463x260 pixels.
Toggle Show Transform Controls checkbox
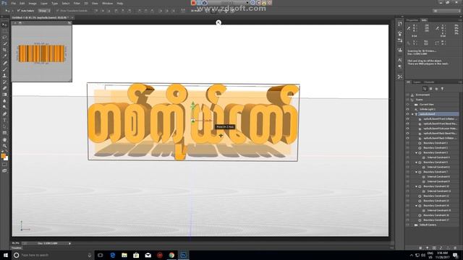(57, 11)
